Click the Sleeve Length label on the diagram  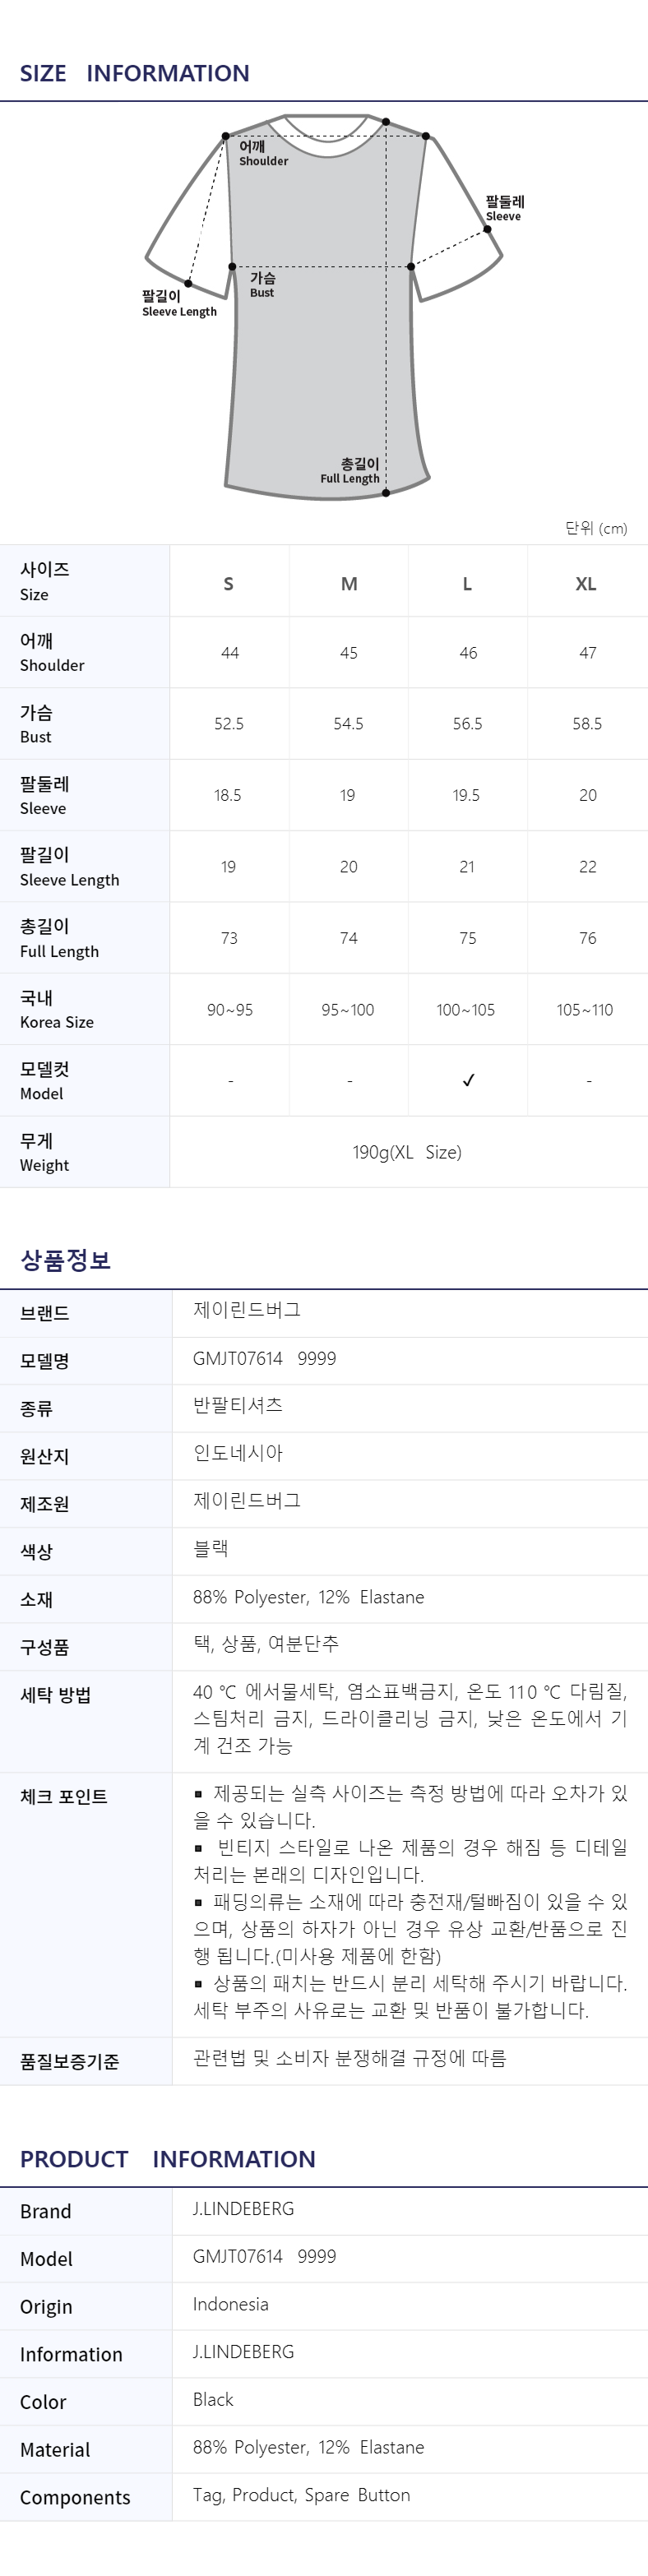click(179, 304)
